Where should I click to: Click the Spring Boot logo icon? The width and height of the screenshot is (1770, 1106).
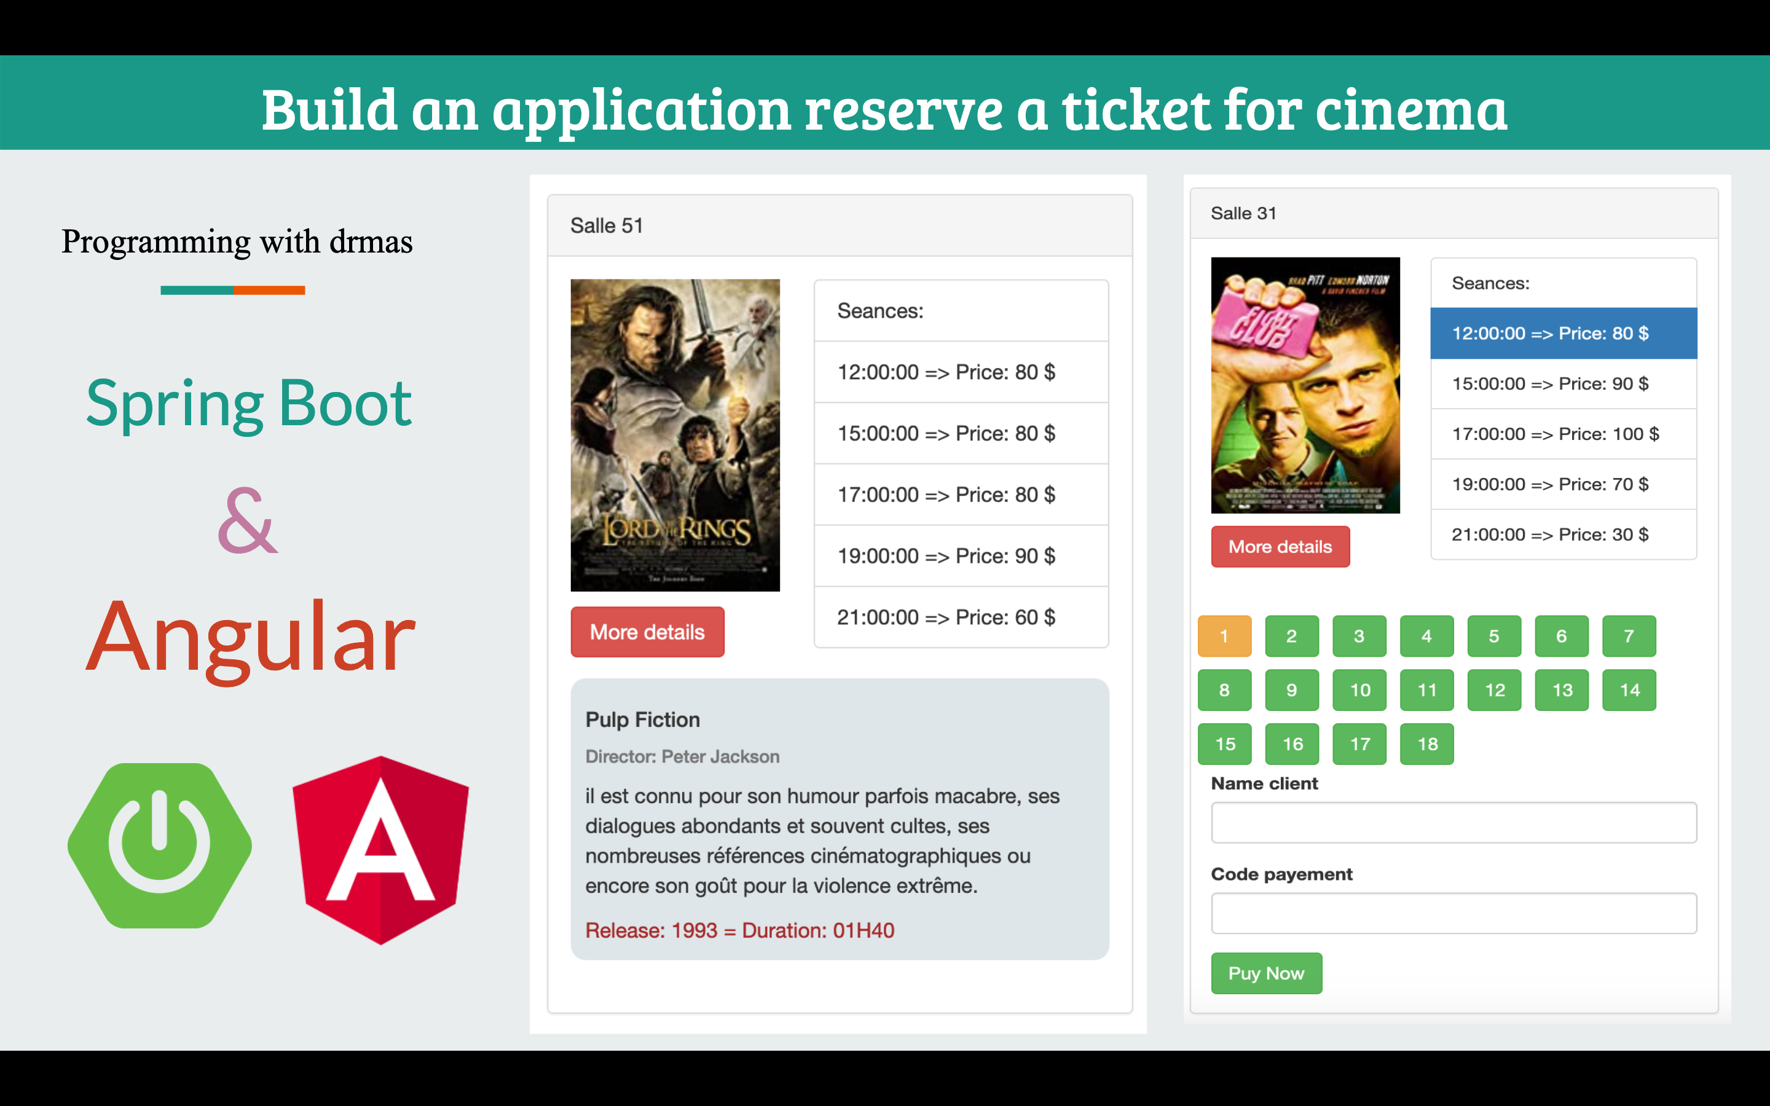pyautogui.click(x=159, y=845)
